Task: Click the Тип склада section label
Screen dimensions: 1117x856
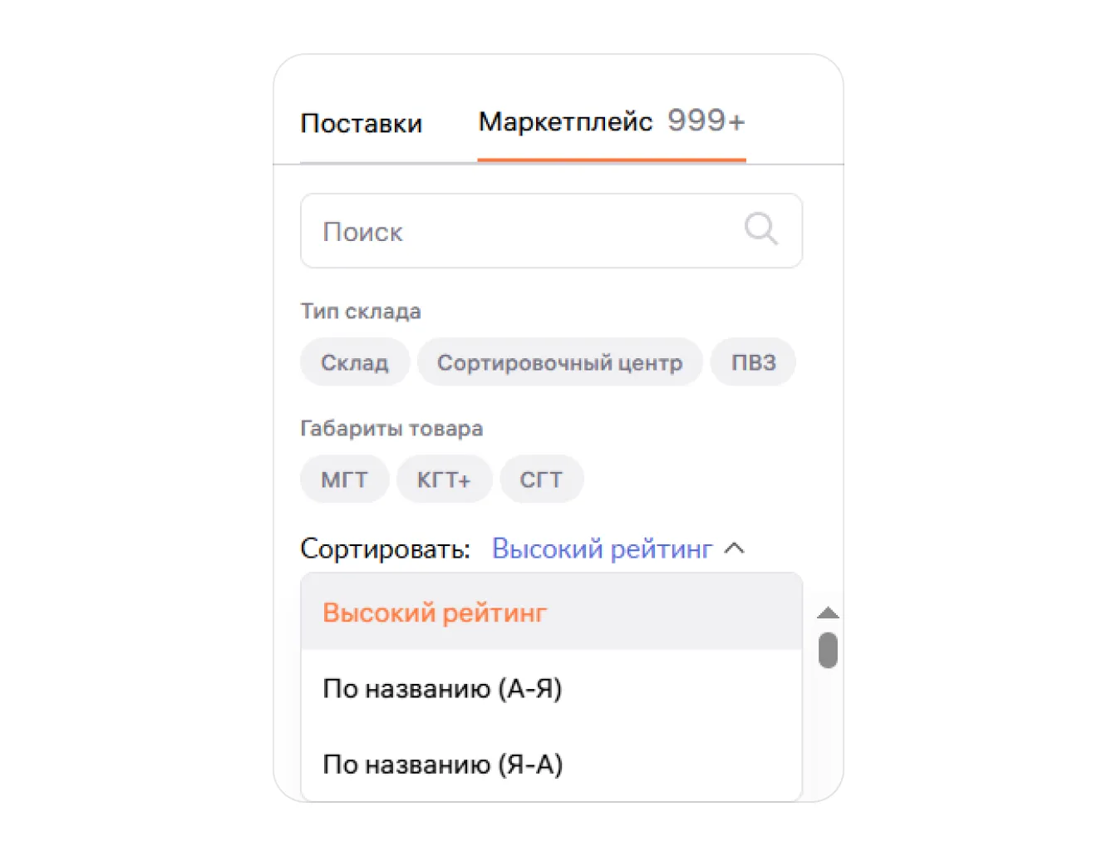Action: (361, 311)
